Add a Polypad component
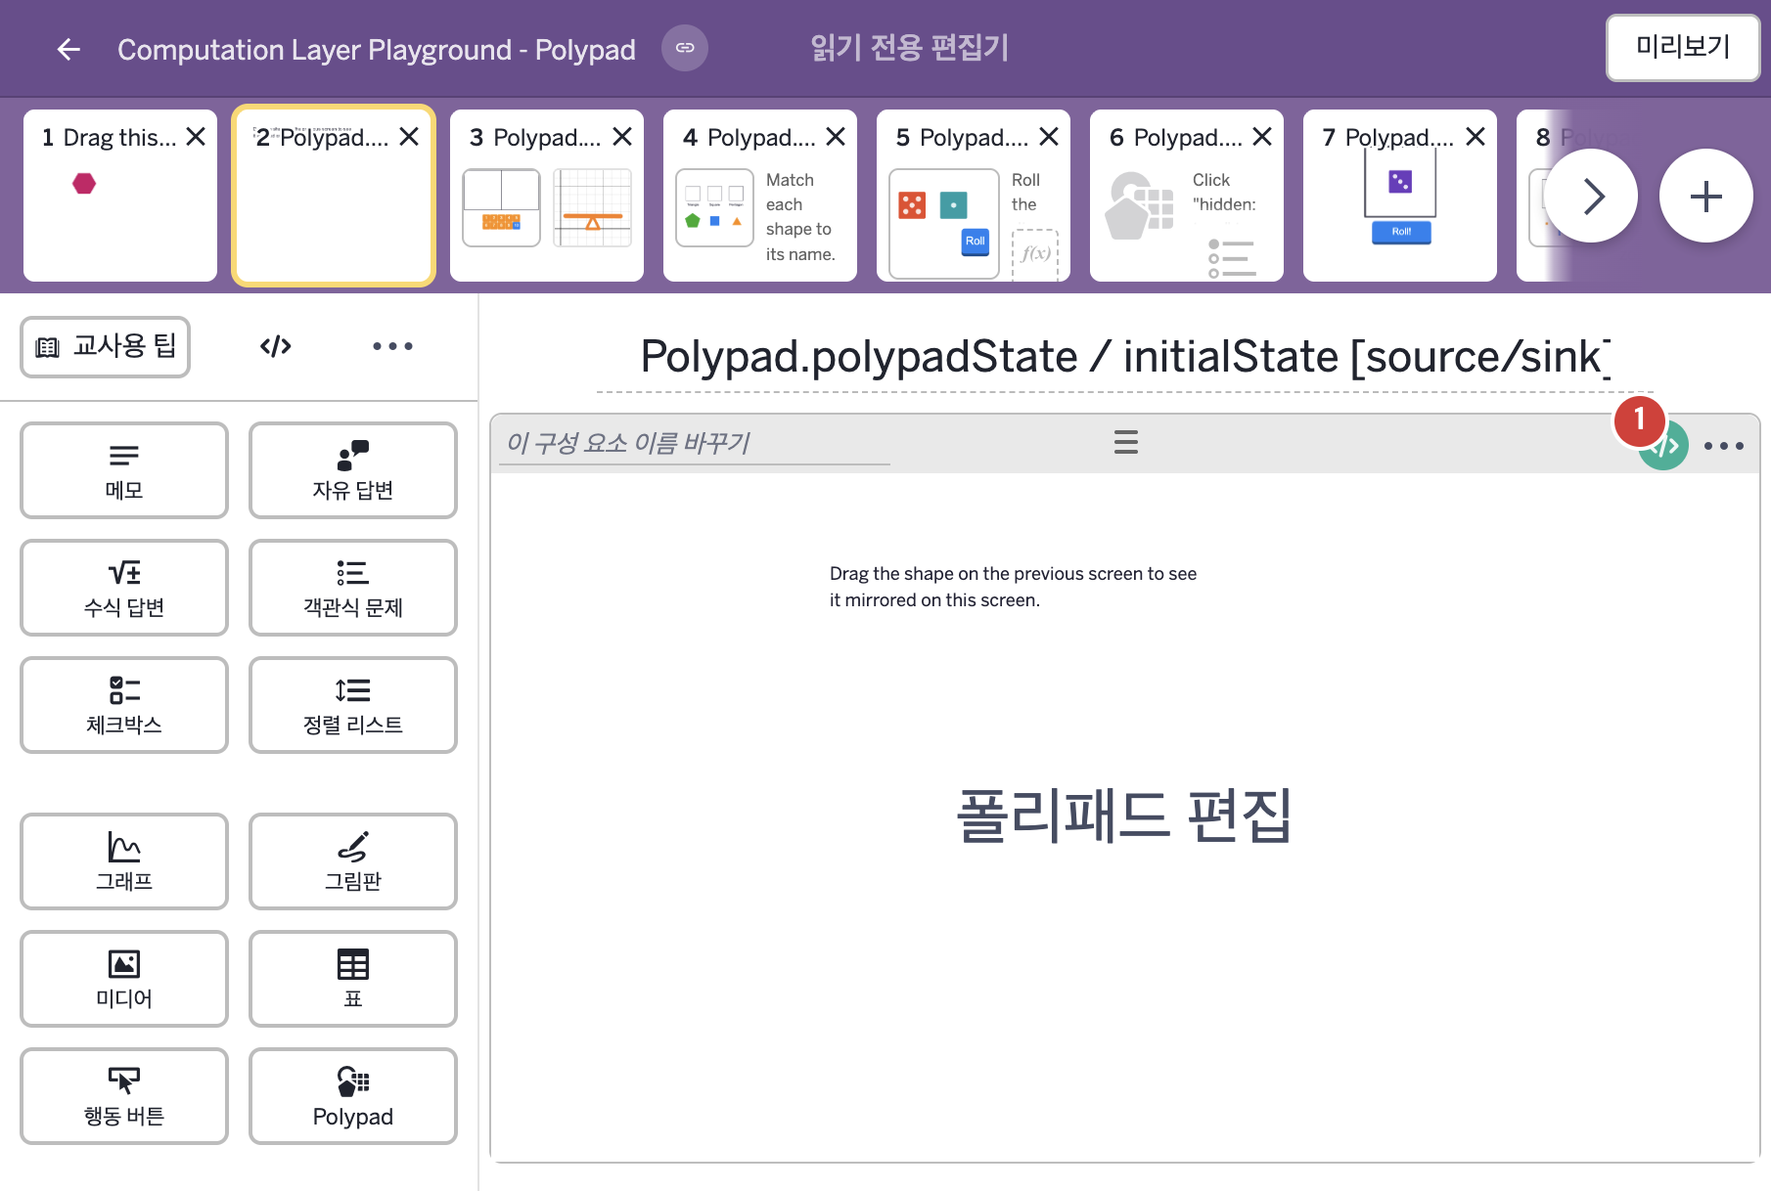The height and width of the screenshot is (1191, 1771). click(353, 1096)
